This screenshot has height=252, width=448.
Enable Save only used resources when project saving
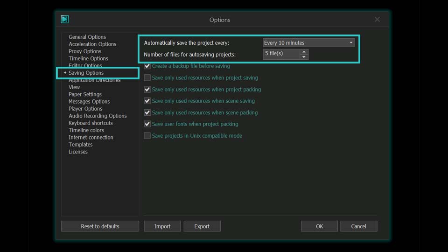147,78
